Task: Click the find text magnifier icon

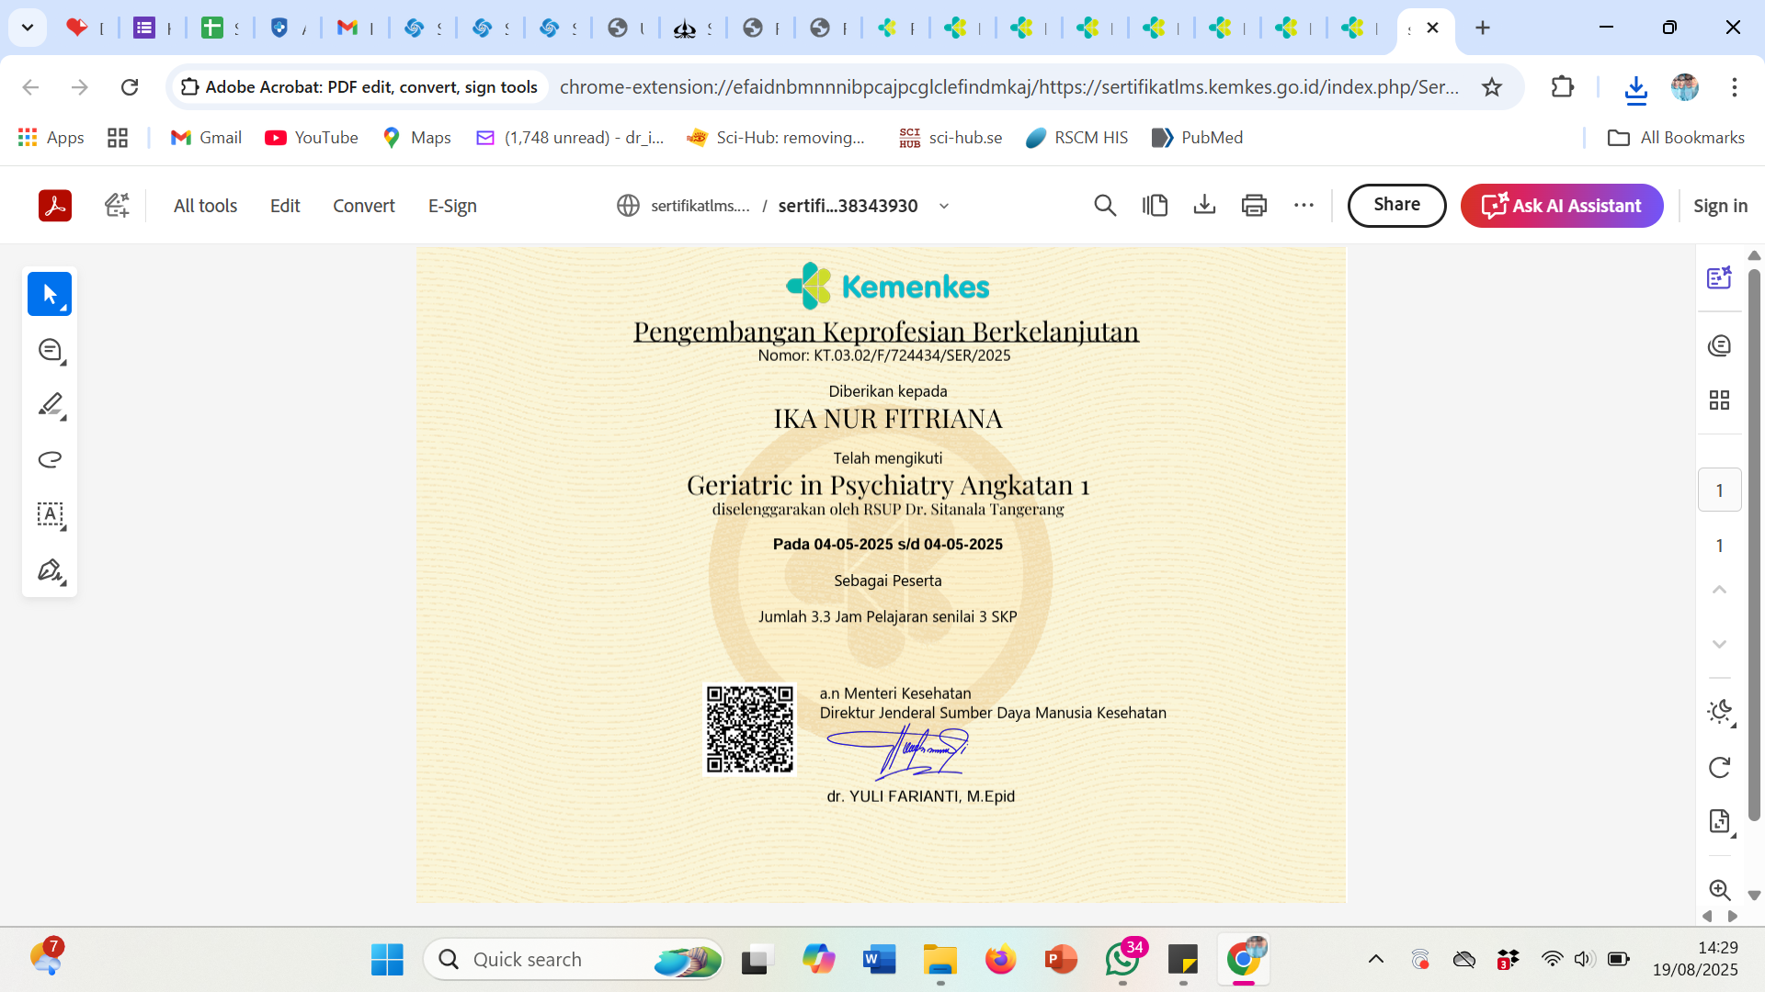Action: pos(1105,206)
